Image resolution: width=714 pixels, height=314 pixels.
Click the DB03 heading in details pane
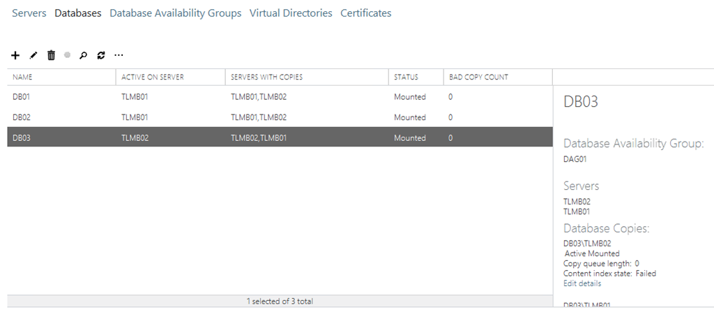pyautogui.click(x=581, y=102)
